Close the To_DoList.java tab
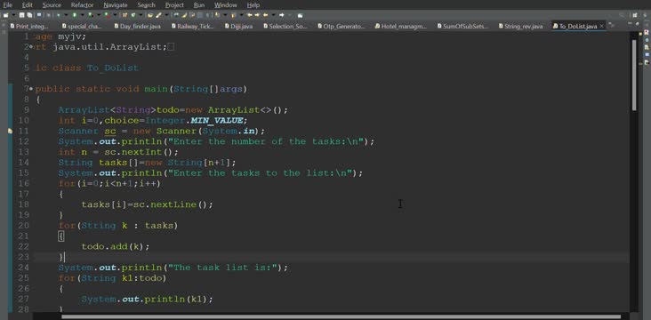This screenshot has height=320, width=651. click(601, 26)
